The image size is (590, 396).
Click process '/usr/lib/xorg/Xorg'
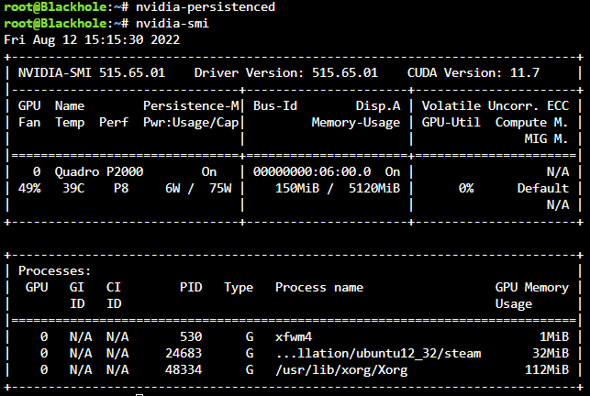[341, 370]
